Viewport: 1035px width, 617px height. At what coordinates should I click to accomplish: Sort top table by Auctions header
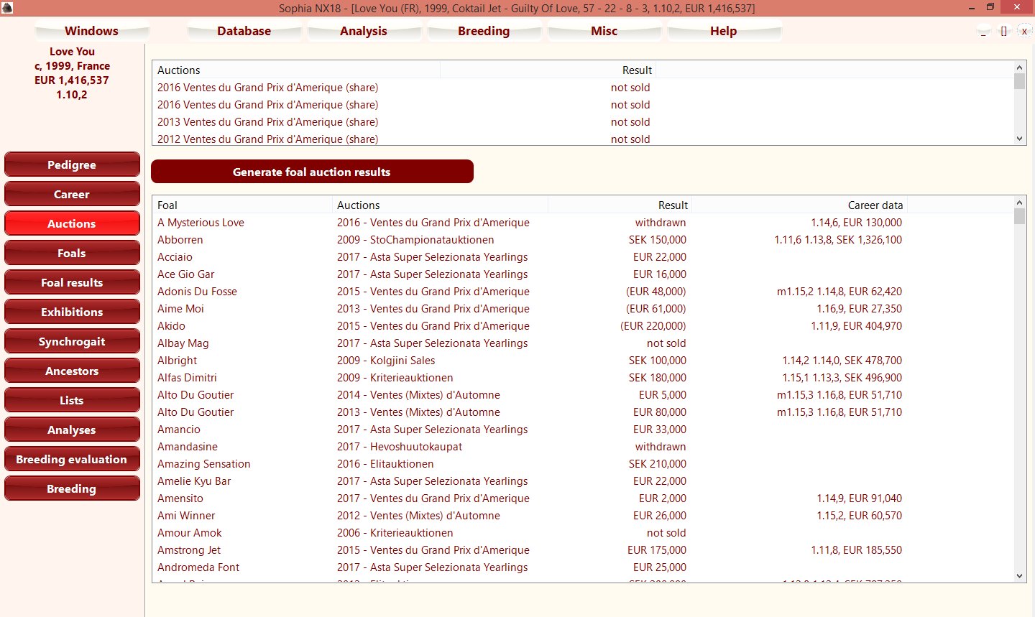(296, 70)
